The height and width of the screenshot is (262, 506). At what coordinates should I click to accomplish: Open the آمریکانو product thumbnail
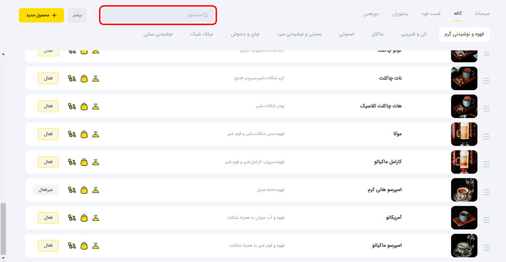[x=464, y=218]
